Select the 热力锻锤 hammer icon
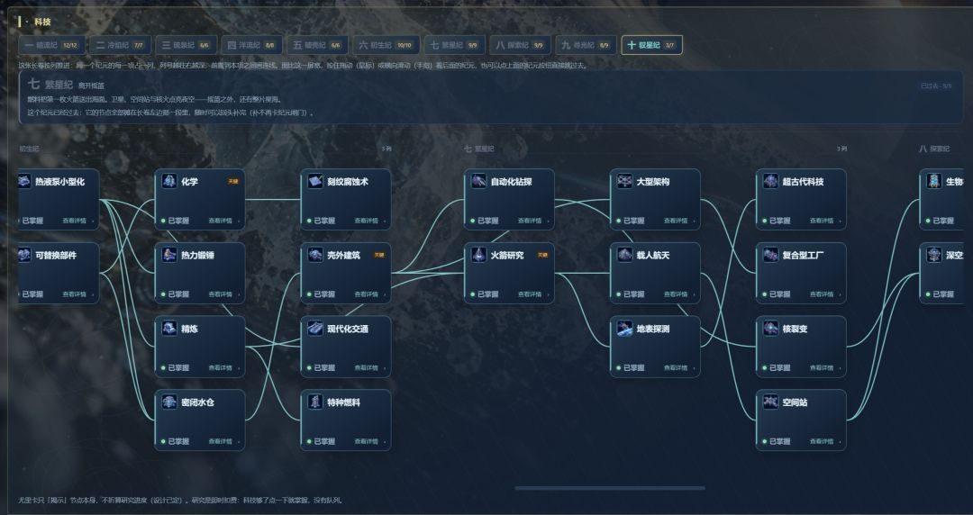973x515 pixels. click(169, 255)
